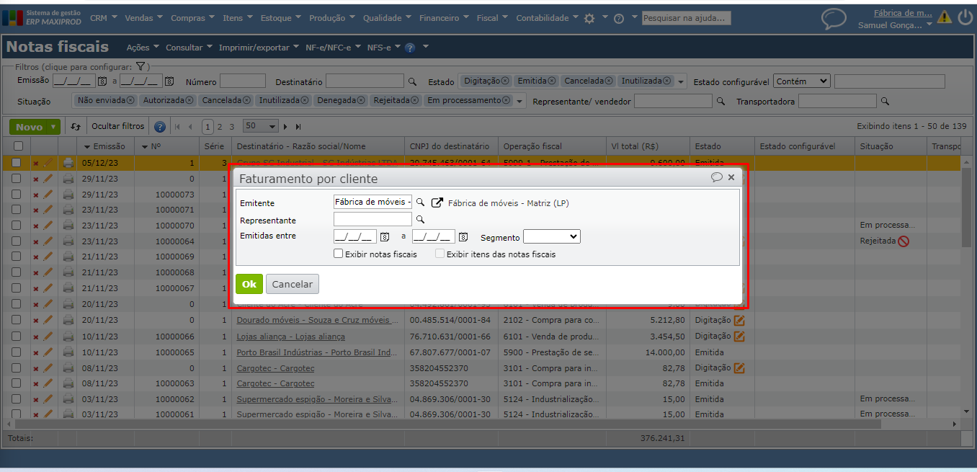This screenshot has height=472, width=977.
Task: Open page size 50 dropdown
Action: pyautogui.click(x=260, y=126)
